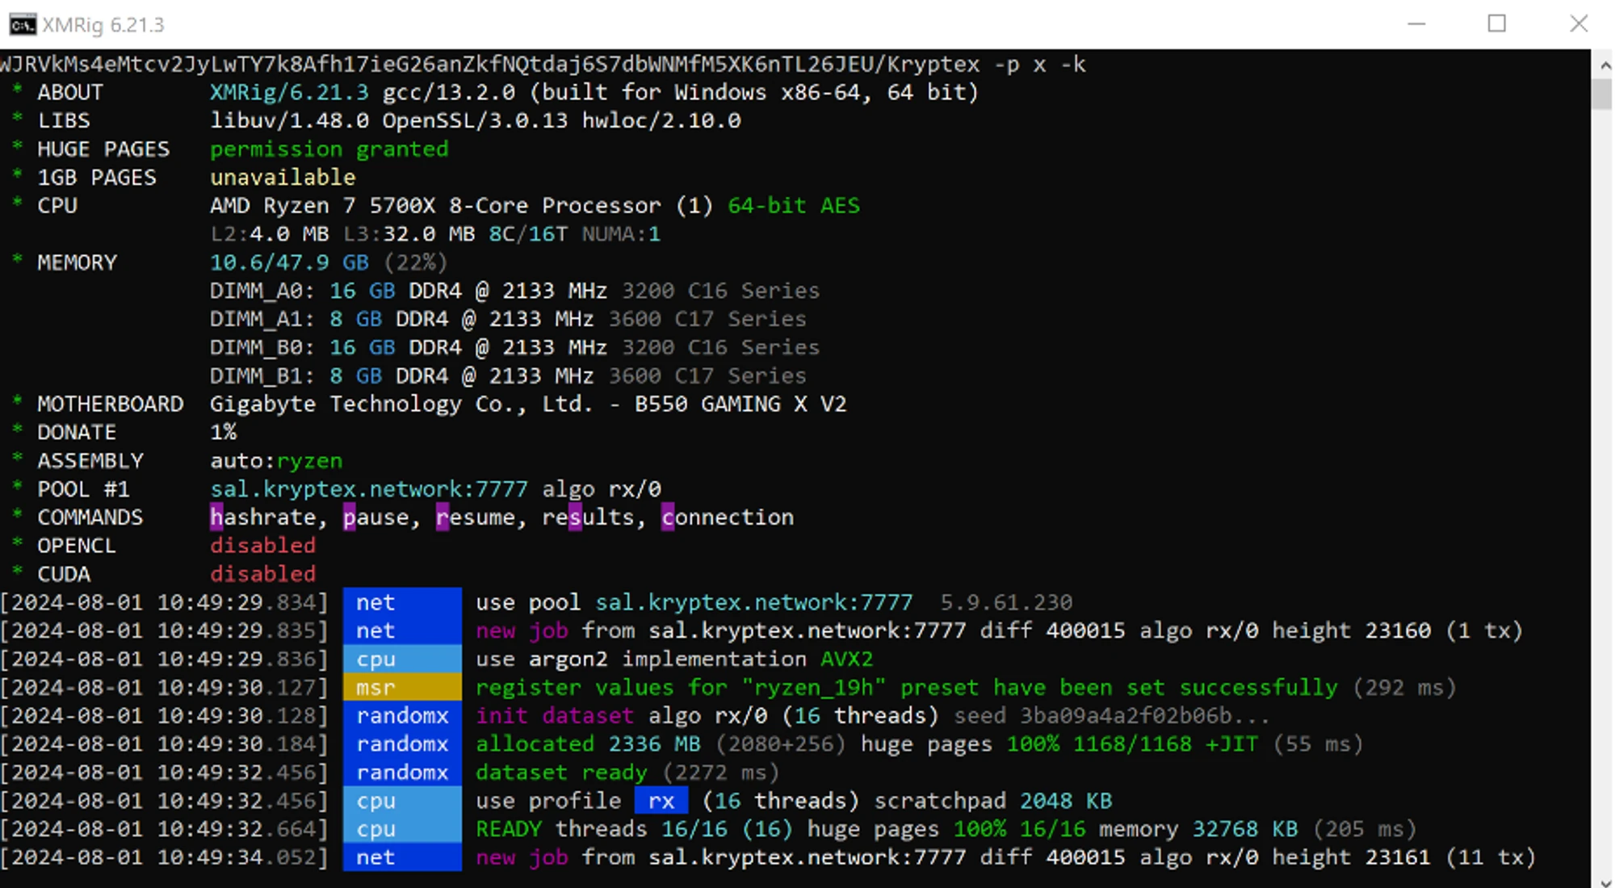Click the 'results' command text
Screen dimensions: 1615x888
[x=589, y=517]
